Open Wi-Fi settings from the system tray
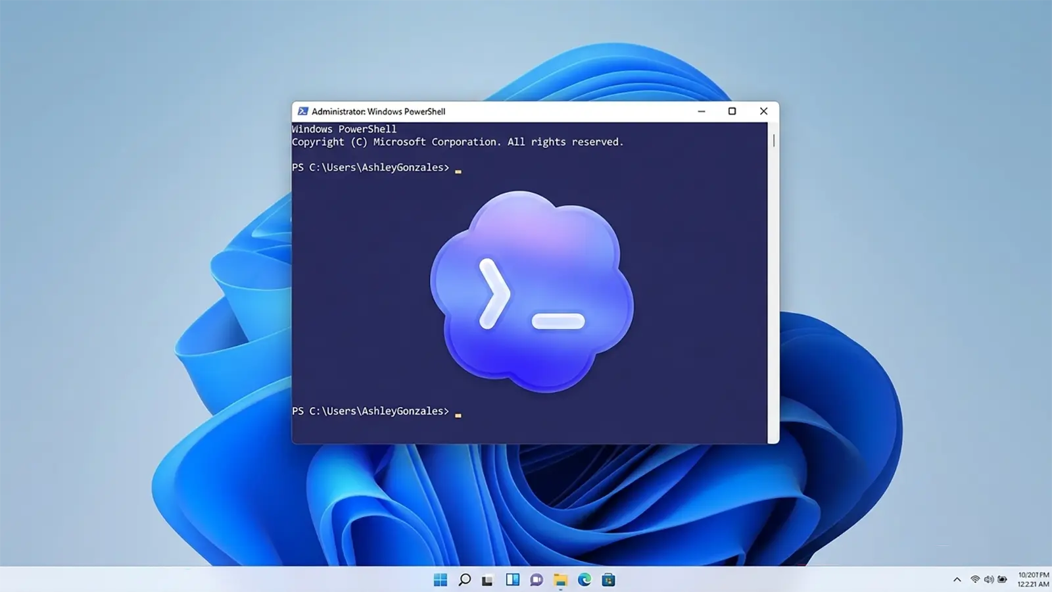This screenshot has width=1052, height=592. coord(975,580)
